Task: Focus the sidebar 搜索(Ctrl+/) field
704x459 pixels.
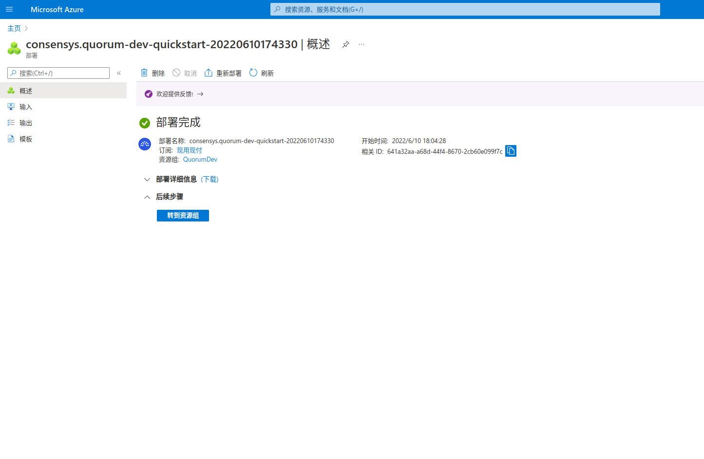Action: [x=58, y=73]
